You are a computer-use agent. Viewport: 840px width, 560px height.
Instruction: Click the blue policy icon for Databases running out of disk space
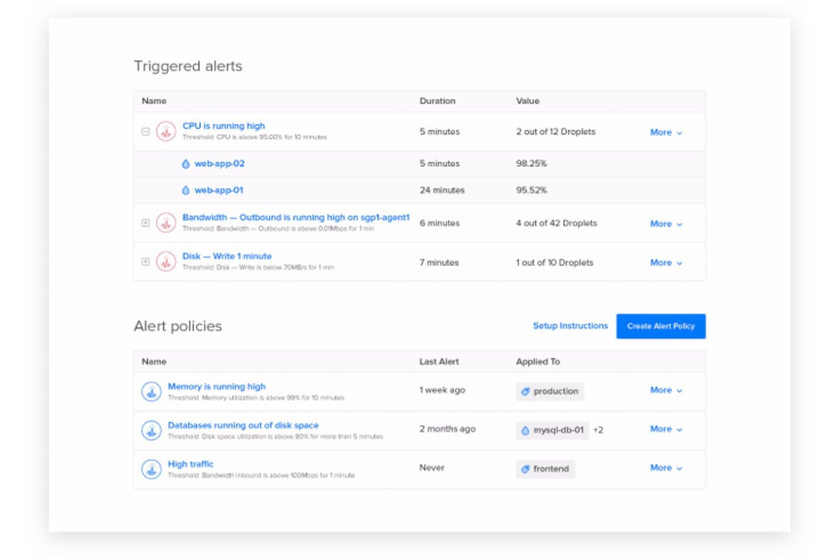151,431
